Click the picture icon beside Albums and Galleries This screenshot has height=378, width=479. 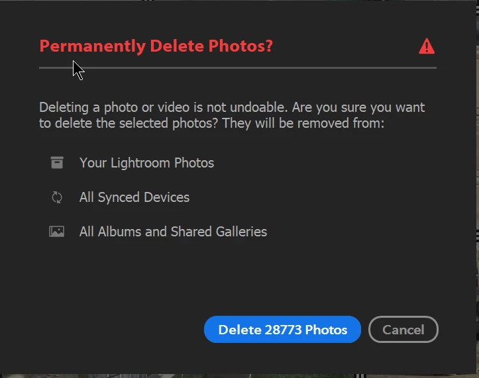(57, 232)
